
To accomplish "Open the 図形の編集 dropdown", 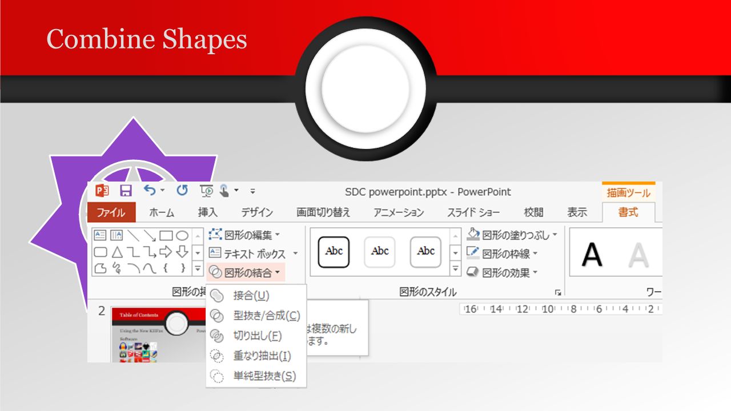I will pyautogui.click(x=244, y=235).
